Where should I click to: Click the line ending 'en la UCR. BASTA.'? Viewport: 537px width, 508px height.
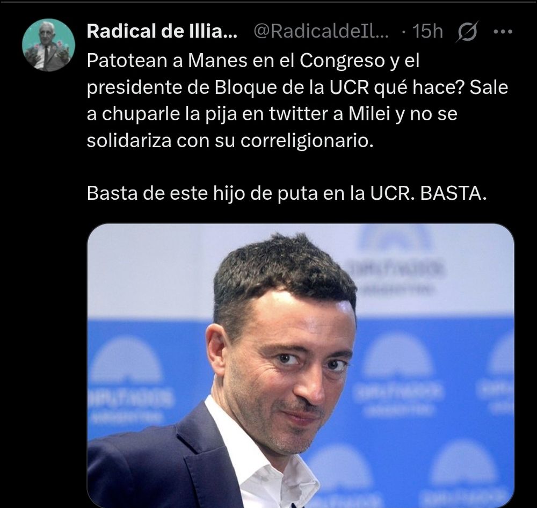(x=286, y=193)
